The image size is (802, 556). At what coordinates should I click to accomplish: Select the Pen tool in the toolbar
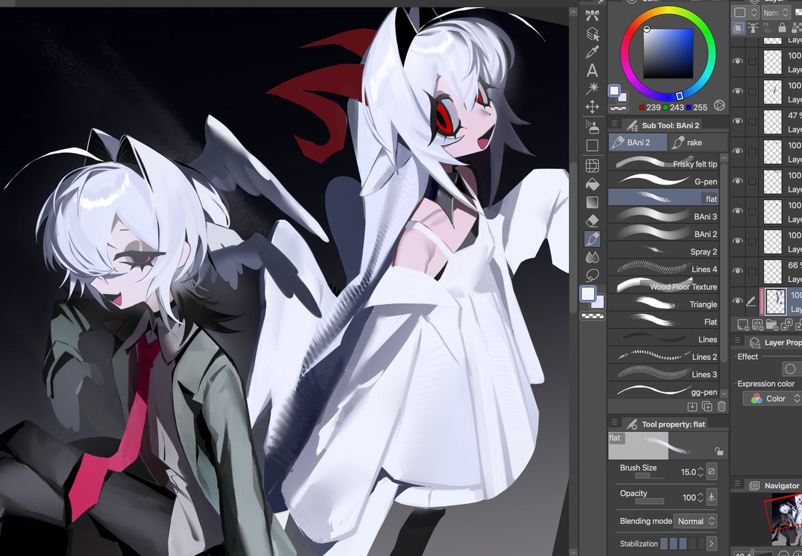click(592, 239)
